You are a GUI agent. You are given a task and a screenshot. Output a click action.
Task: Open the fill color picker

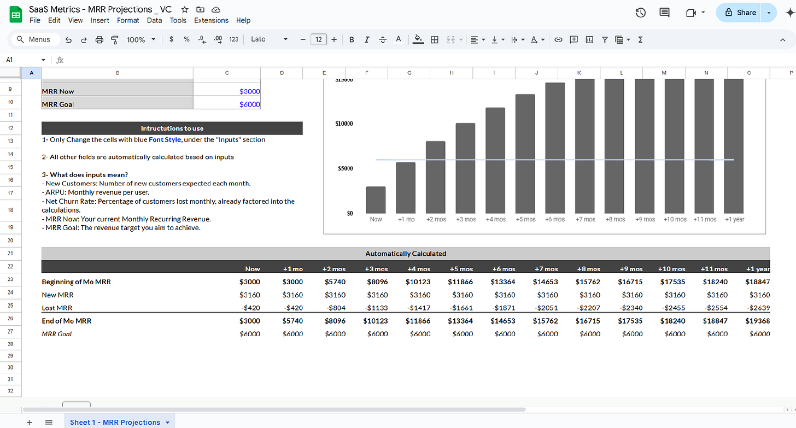tap(418, 39)
